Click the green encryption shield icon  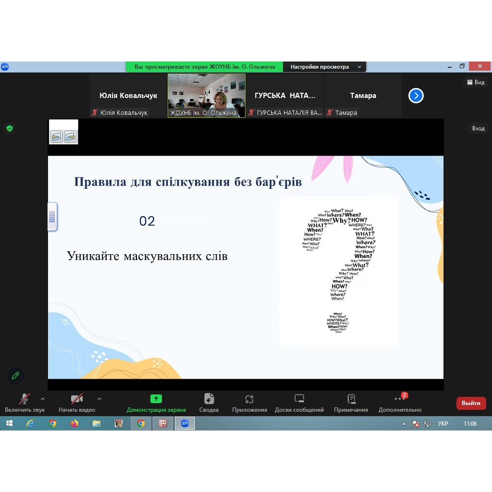pos(9,128)
